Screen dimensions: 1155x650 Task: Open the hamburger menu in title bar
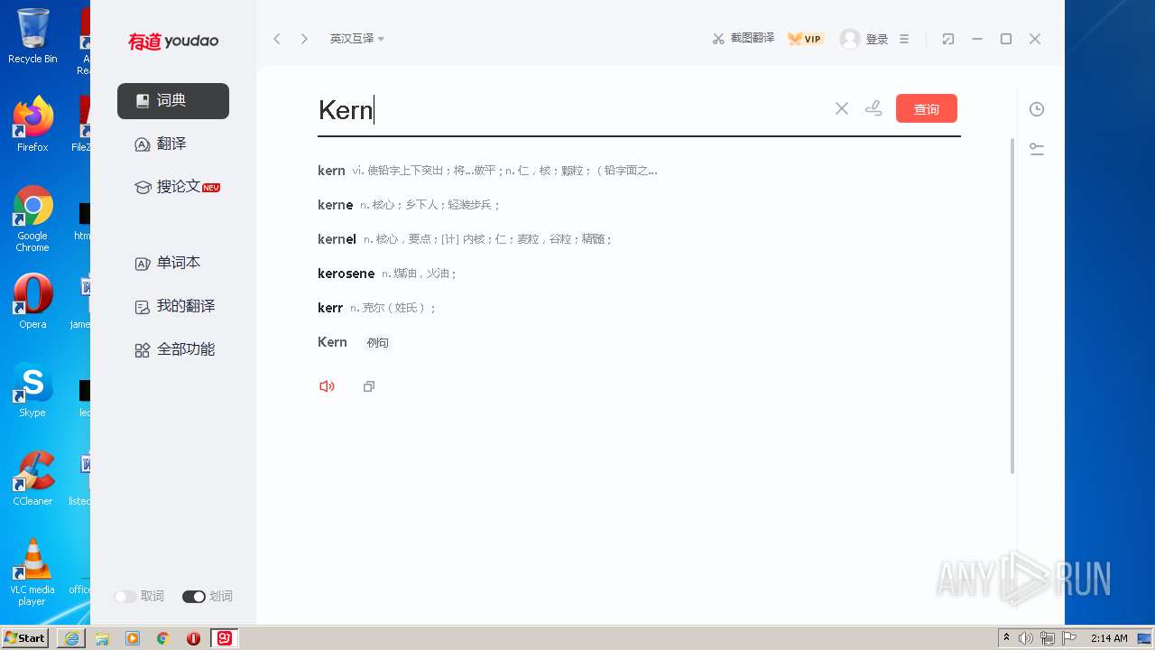coord(904,39)
